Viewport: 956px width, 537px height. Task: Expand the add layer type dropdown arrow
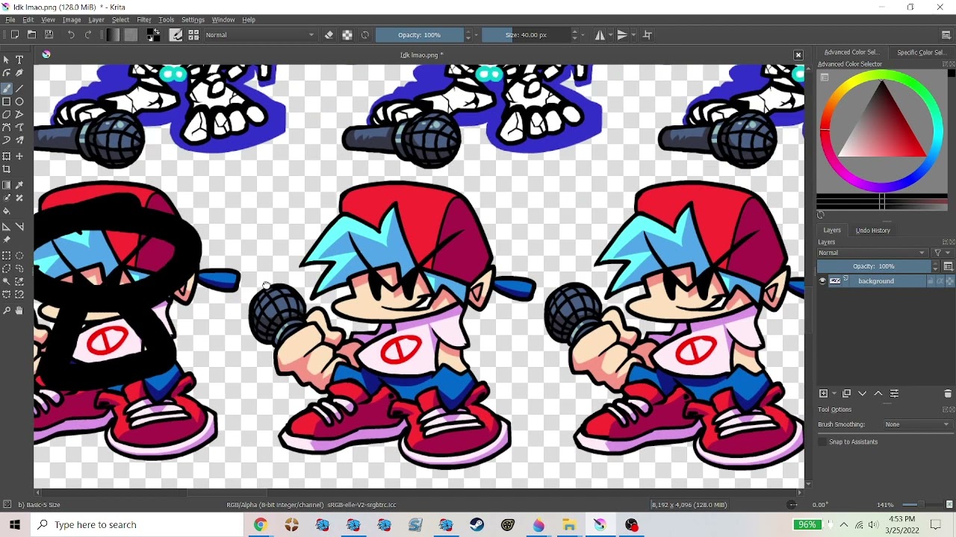[834, 394]
